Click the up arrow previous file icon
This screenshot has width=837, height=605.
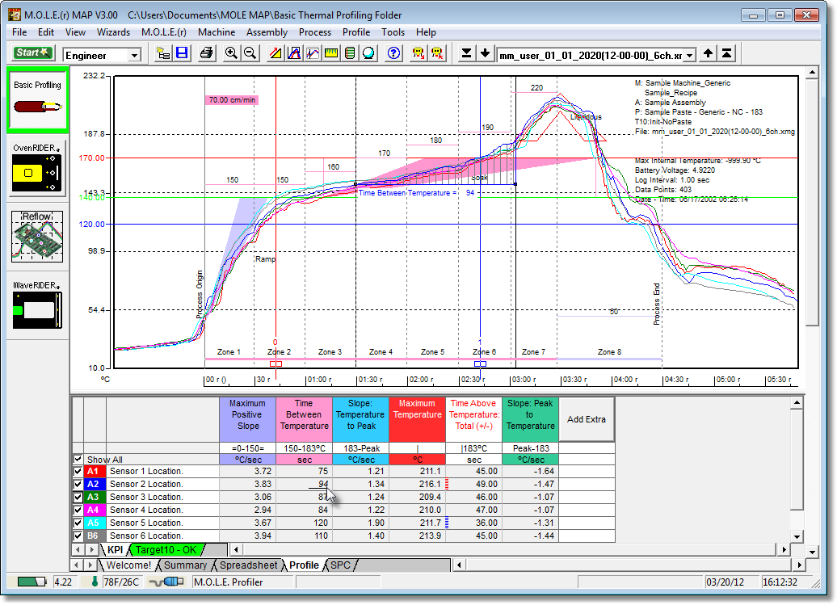point(708,53)
